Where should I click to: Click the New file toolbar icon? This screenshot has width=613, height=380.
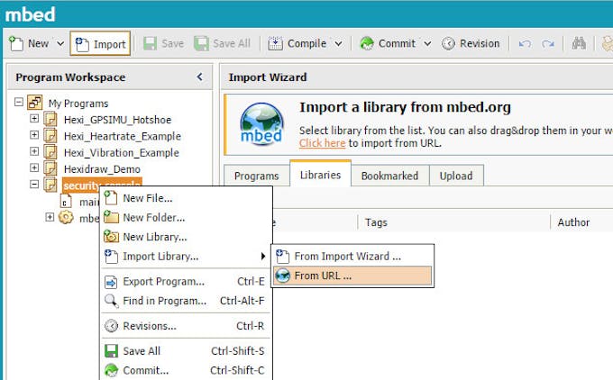tap(16, 43)
